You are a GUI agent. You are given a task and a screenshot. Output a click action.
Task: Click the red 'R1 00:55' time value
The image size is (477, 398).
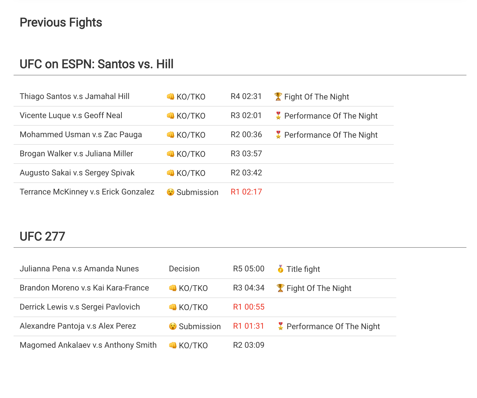point(249,307)
